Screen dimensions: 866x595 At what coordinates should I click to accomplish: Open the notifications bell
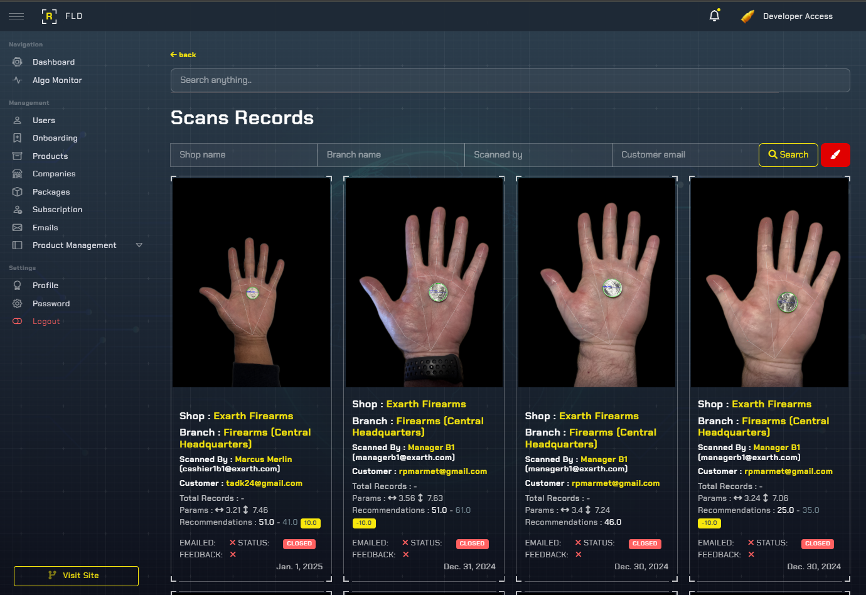click(x=714, y=16)
